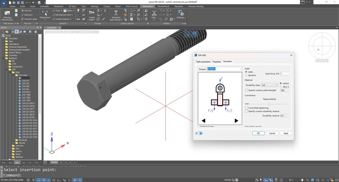The width and height of the screenshot is (339, 182).
Task: Click help icon in DIN 609 dialog
Action: 197,133
